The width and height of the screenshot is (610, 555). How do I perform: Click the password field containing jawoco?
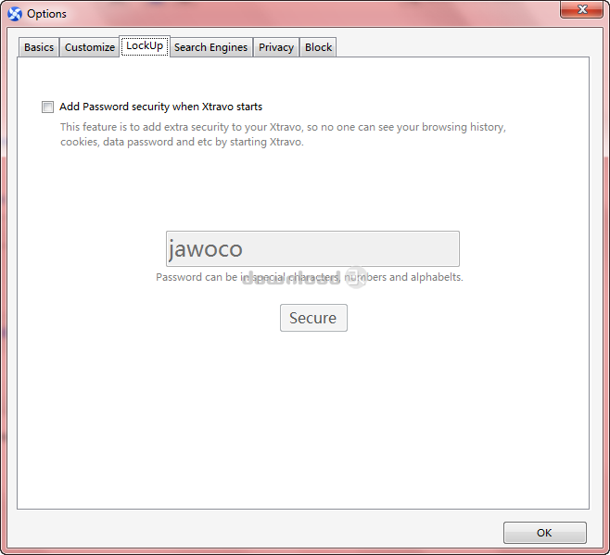tap(312, 249)
